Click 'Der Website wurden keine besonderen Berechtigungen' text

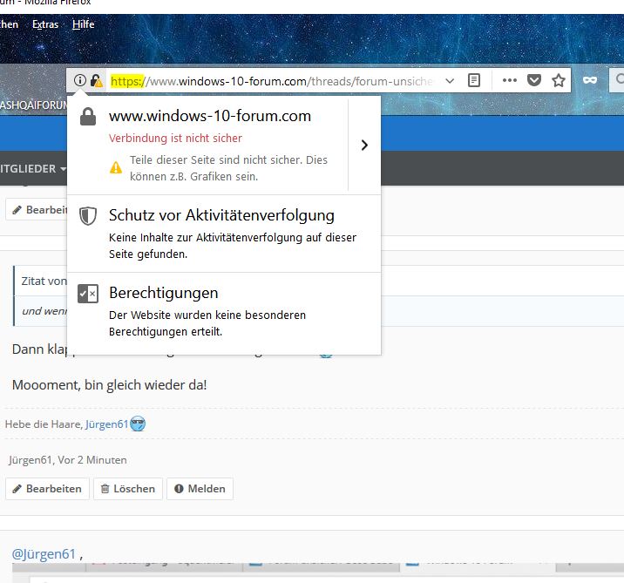[207, 323]
